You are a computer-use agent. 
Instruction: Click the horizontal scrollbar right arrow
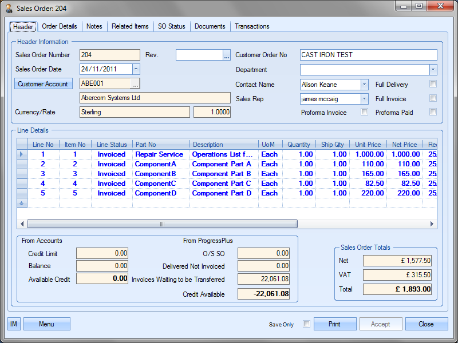click(433, 224)
